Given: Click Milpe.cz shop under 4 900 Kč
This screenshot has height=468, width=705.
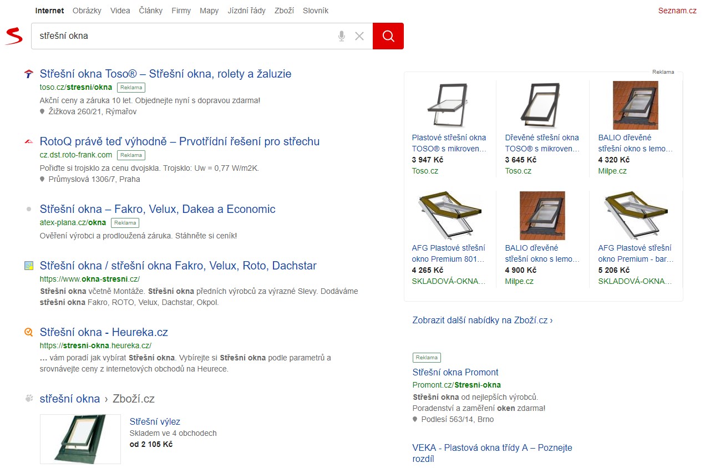Looking at the screenshot, I should point(519,281).
